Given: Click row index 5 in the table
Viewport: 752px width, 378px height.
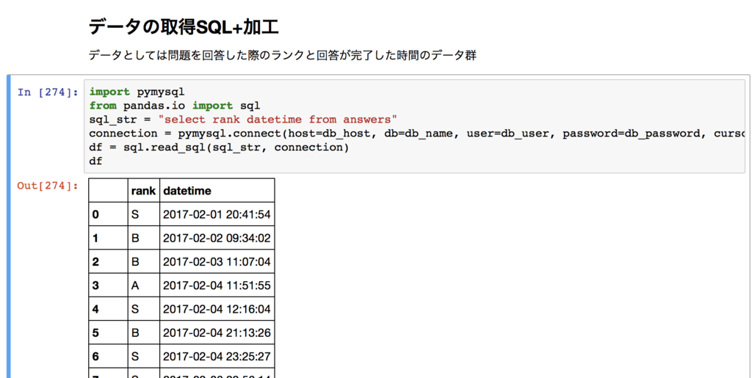Looking at the screenshot, I should pyautogui.click(x=108, y=333).
